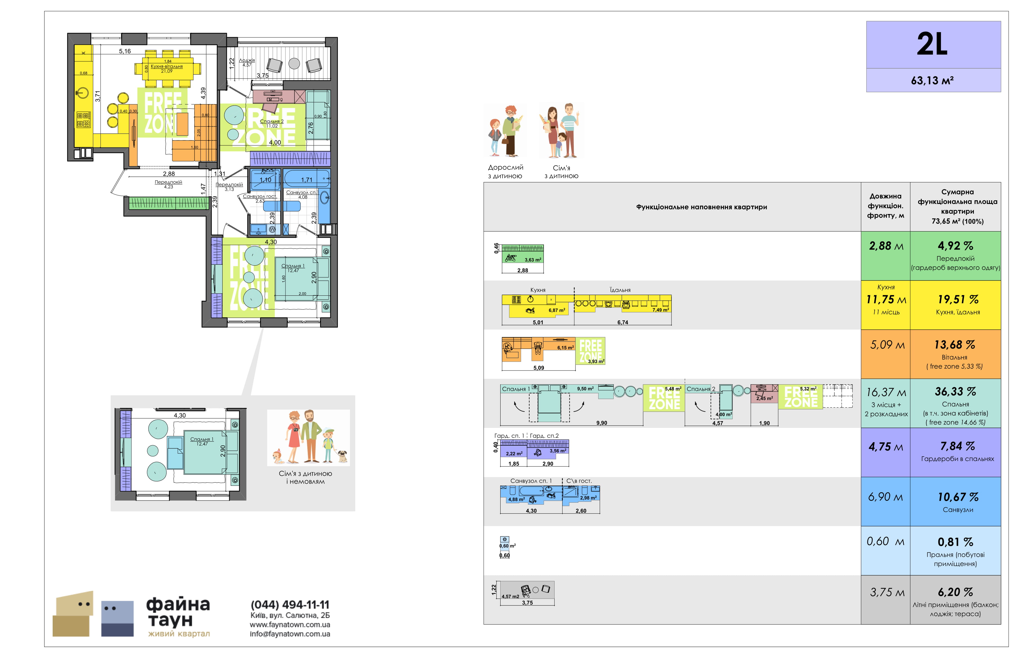Click the 11,75 м kitchen front length value

pyautogui.click(x=886, y=300)
